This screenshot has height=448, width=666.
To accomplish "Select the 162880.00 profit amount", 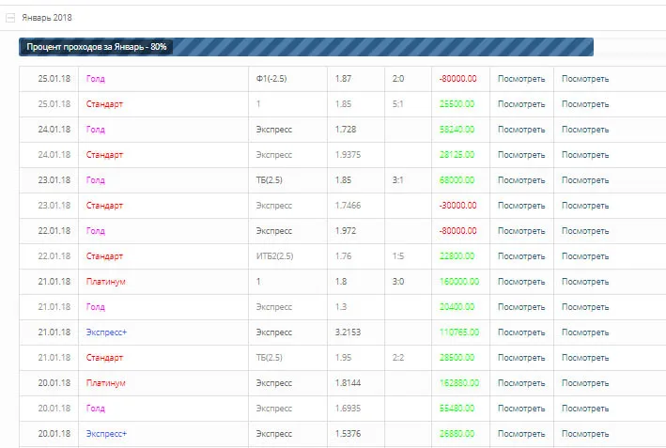I will [x=459, y=383].
